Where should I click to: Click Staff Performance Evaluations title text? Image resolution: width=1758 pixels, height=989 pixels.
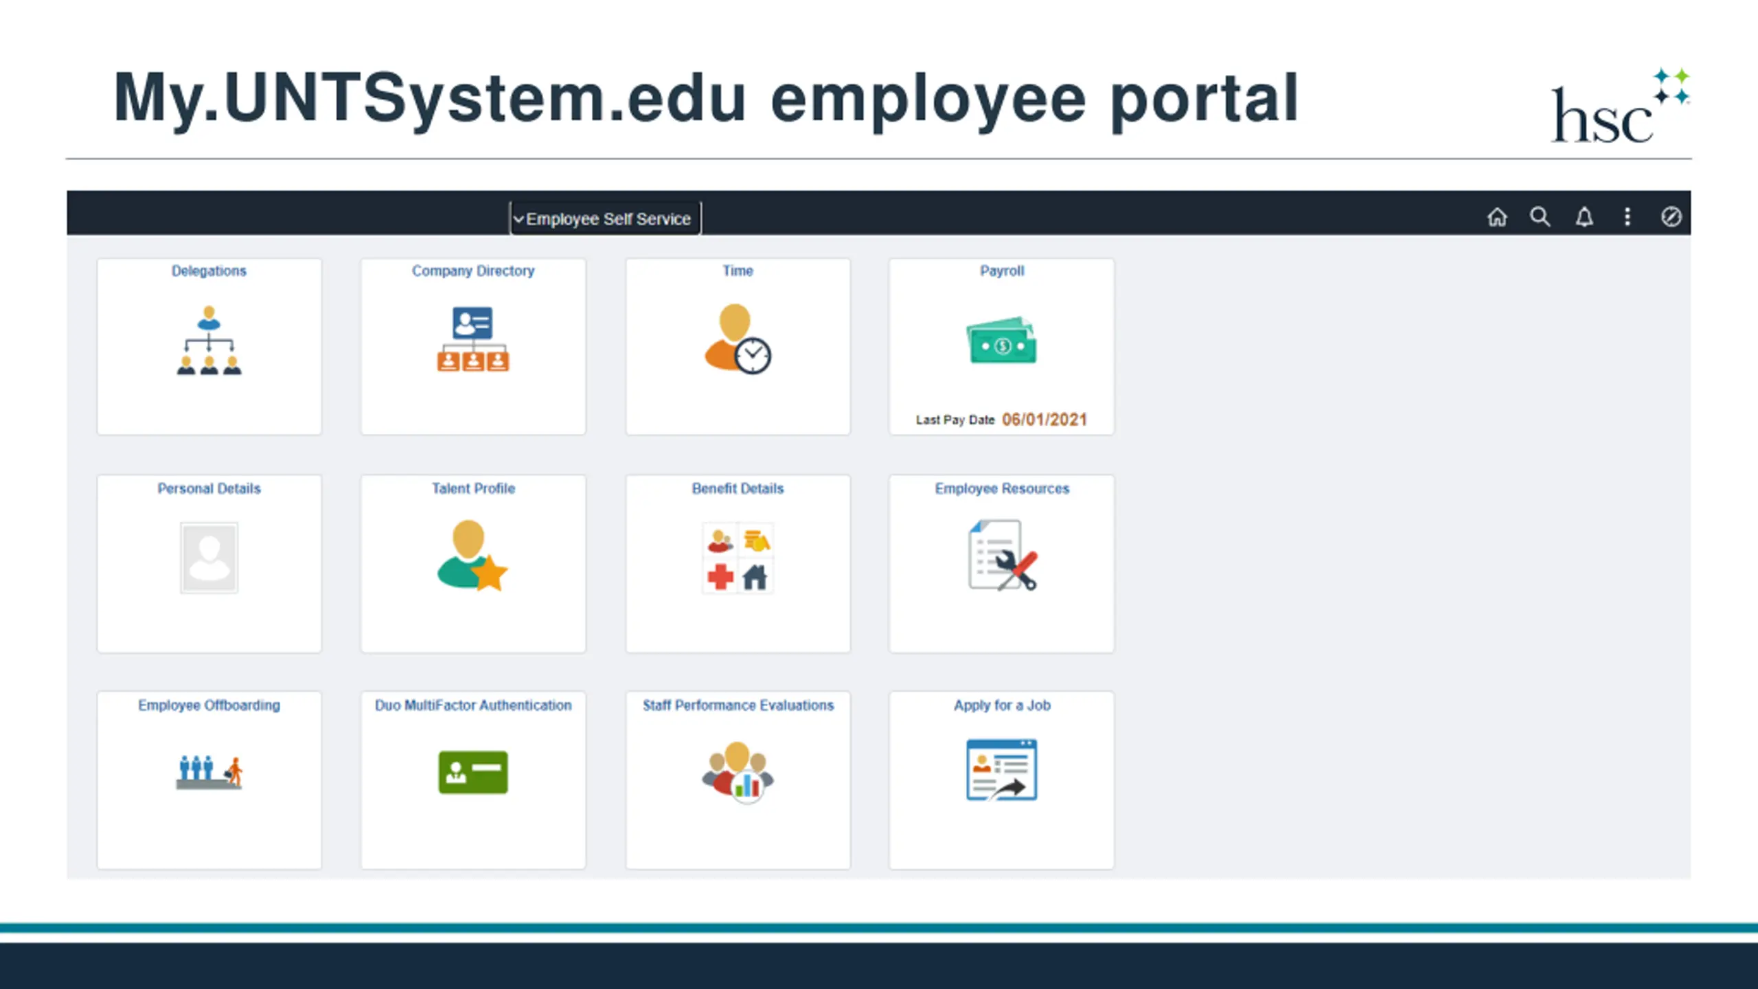coord(738,705)
